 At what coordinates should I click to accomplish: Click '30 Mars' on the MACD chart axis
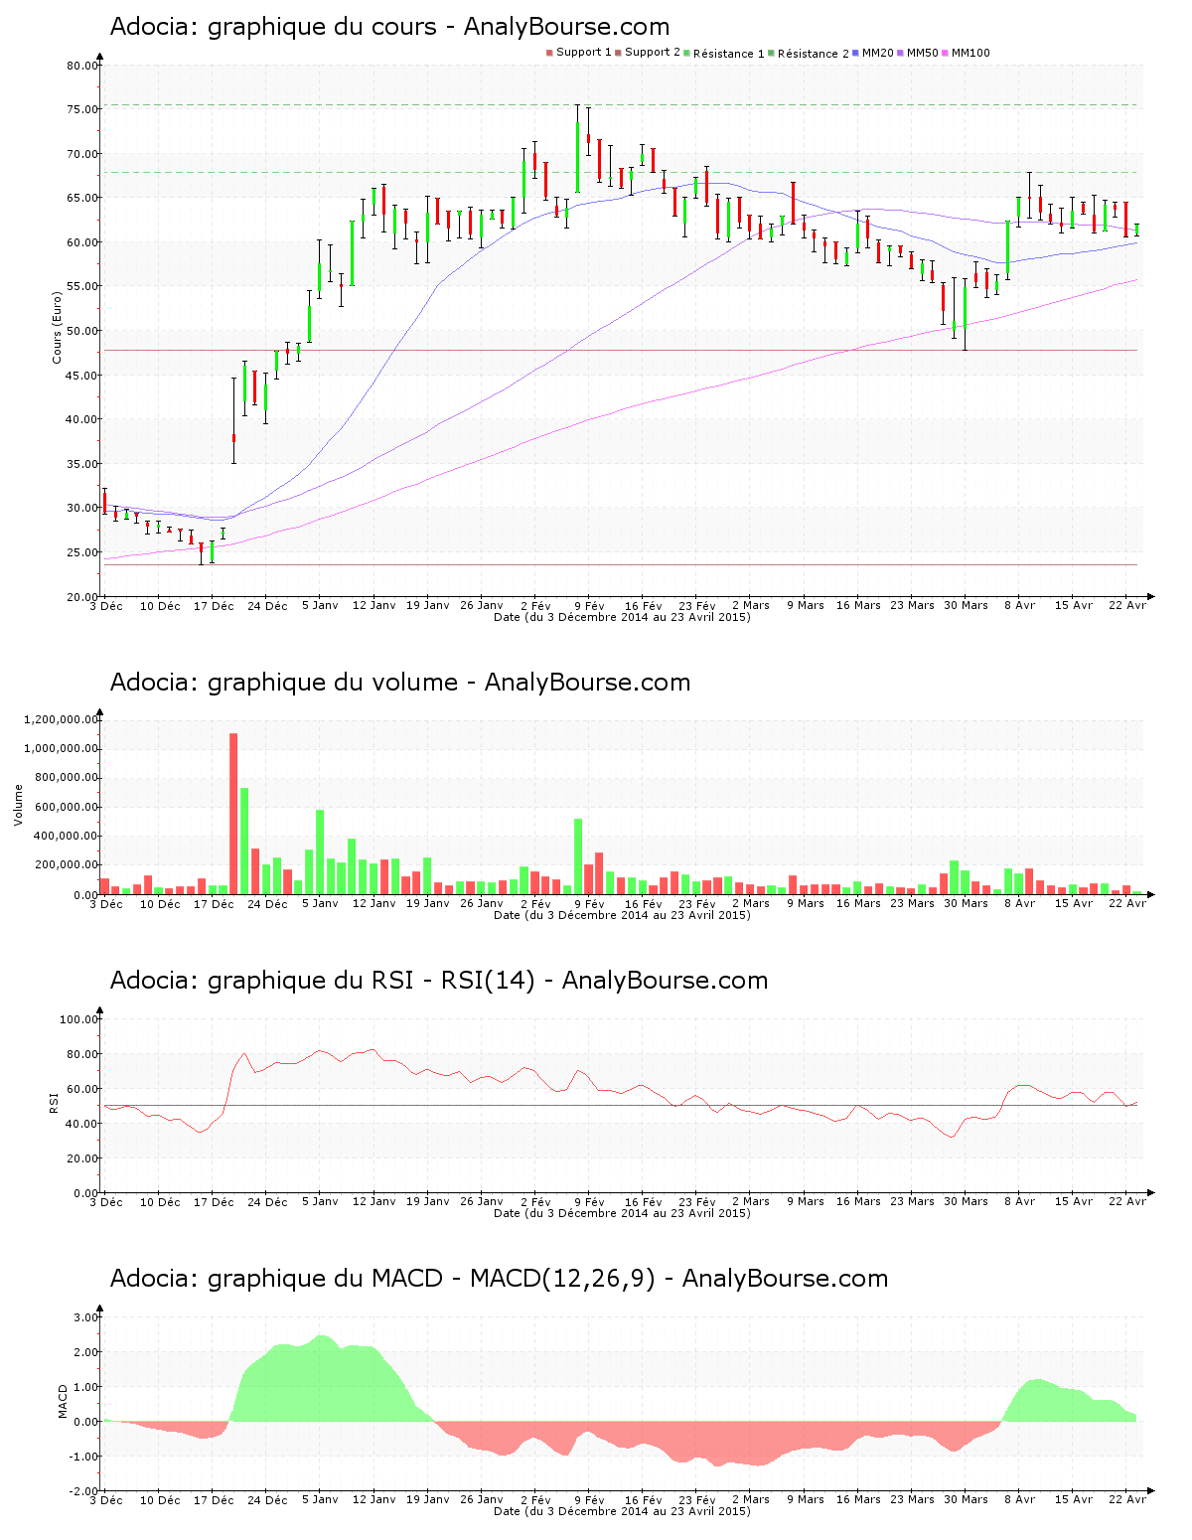966,1499
